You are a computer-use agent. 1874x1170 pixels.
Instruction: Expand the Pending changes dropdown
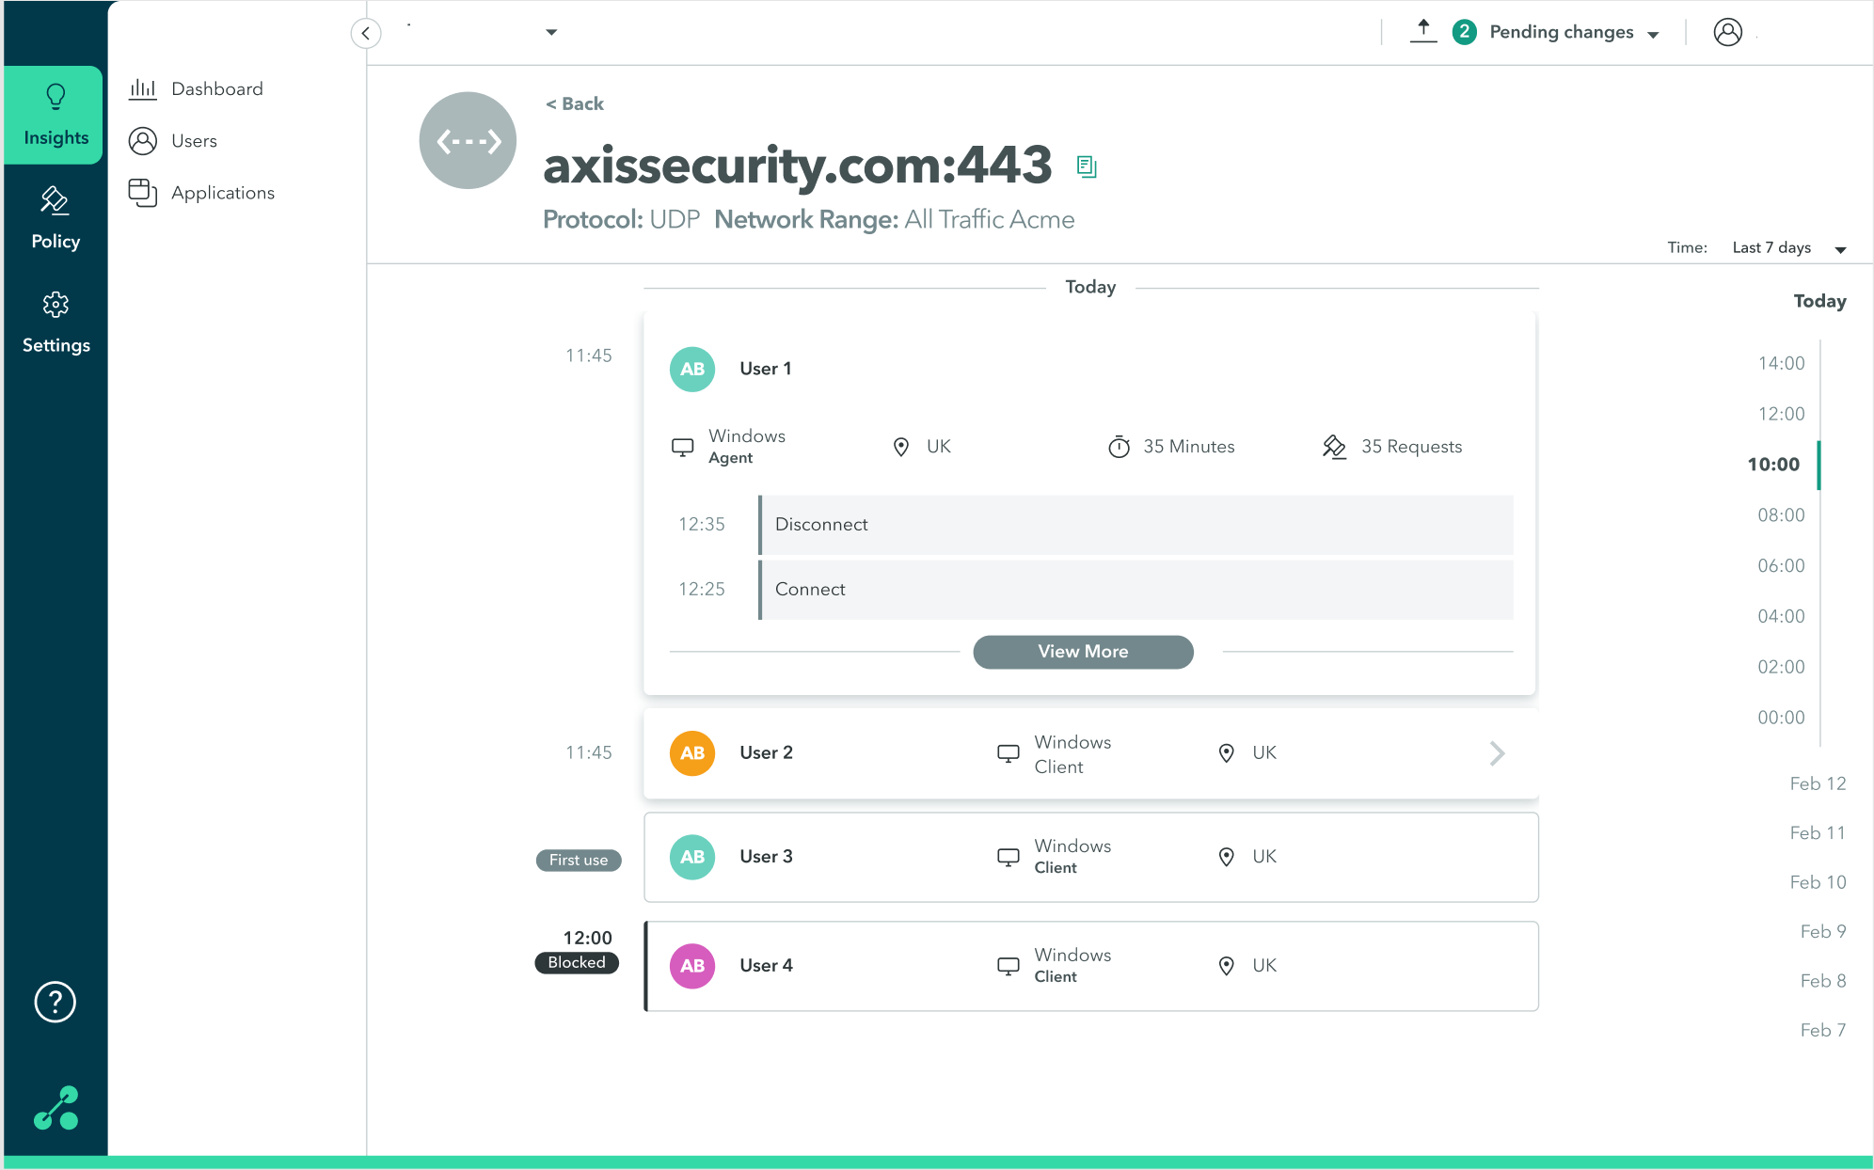1653,34
